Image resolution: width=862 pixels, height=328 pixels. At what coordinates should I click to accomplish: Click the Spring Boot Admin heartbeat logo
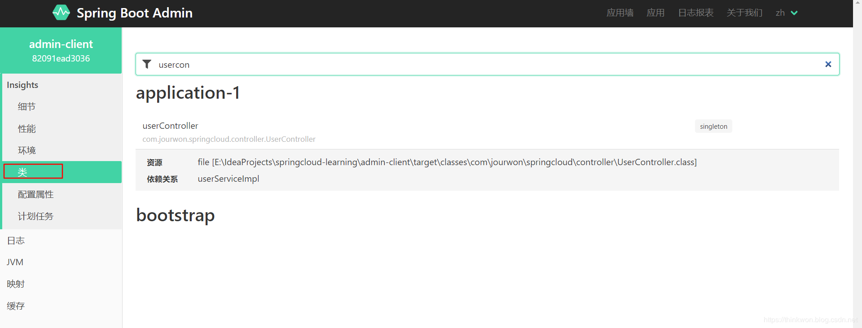click(x=61, y=13)
